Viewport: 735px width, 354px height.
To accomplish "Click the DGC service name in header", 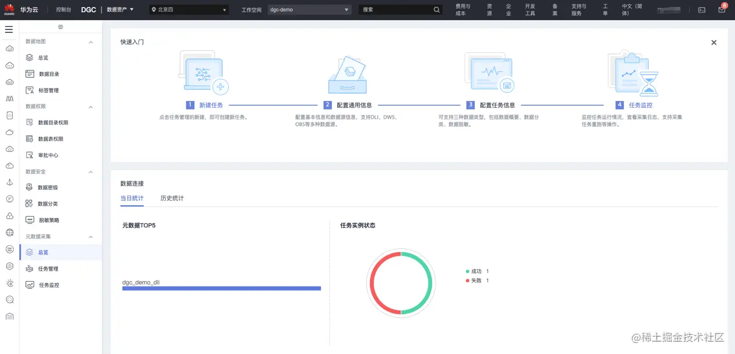I will point(89,10).
